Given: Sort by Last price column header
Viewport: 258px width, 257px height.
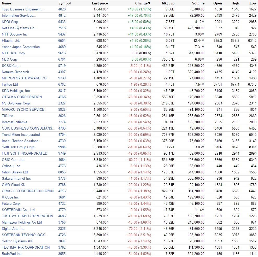Looking at the screenshot, I should pos(100,3).
